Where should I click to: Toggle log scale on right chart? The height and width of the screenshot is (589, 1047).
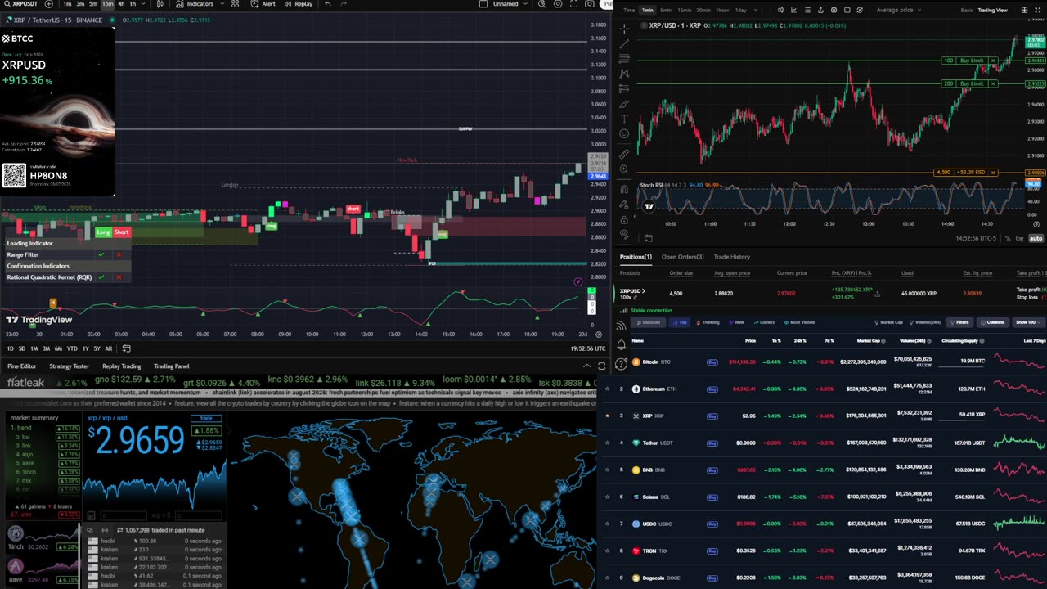coord(1019,238)
